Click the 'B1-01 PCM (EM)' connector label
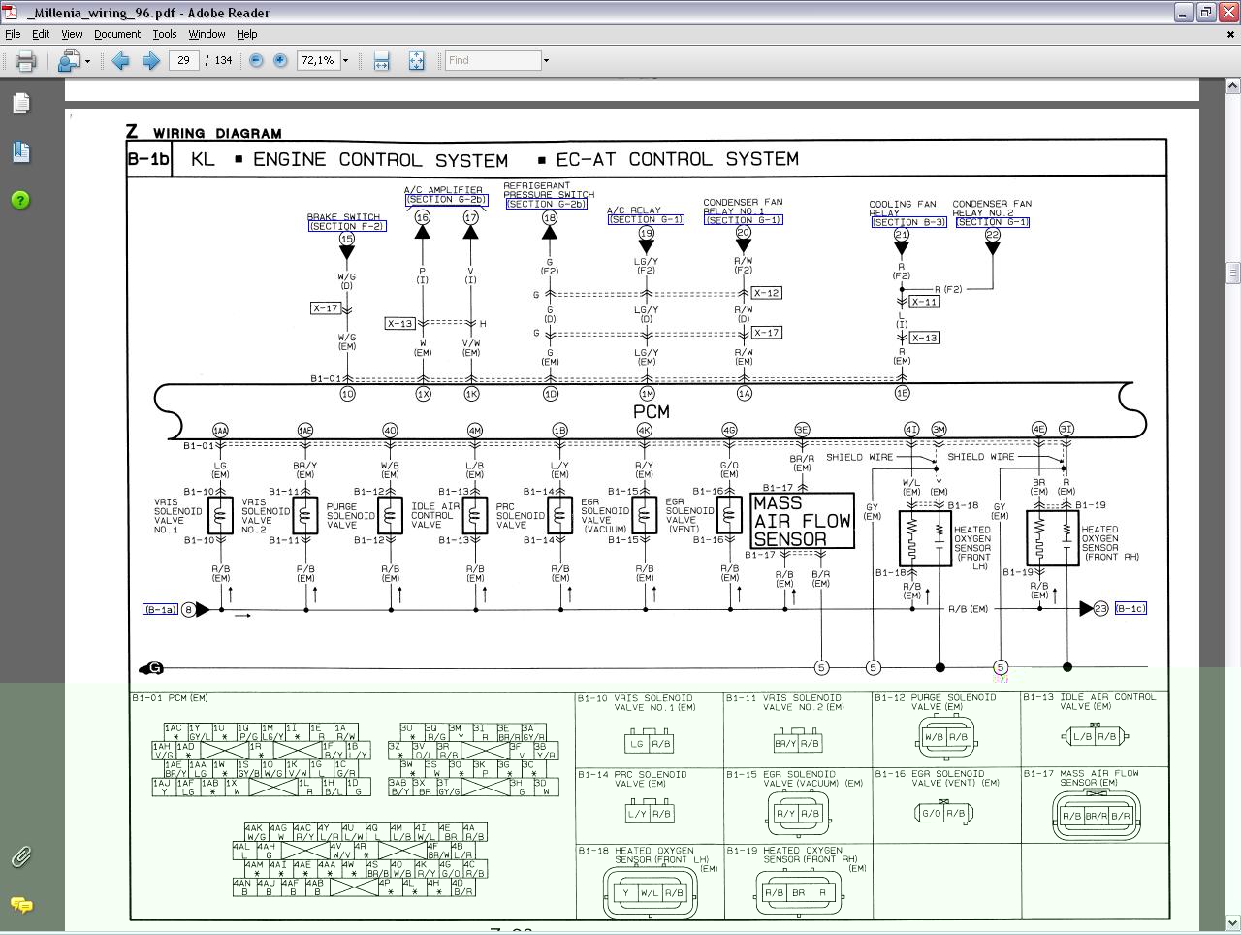1241x935 pixels. point(171,697)
